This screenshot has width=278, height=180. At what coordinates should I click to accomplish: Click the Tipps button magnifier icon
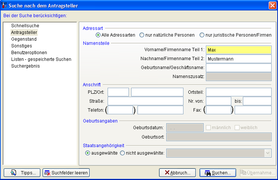coord(13,173)
